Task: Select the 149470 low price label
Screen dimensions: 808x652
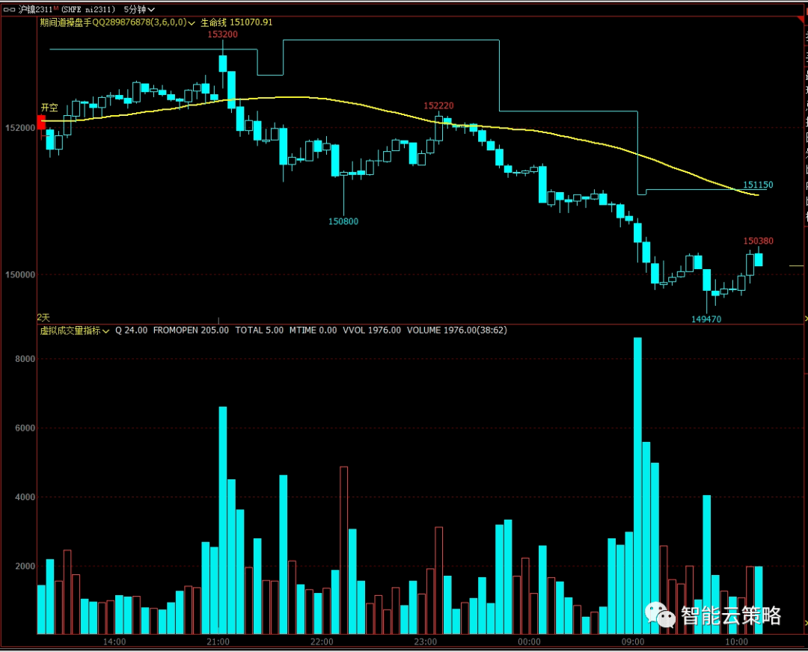Action: point(706,319)
